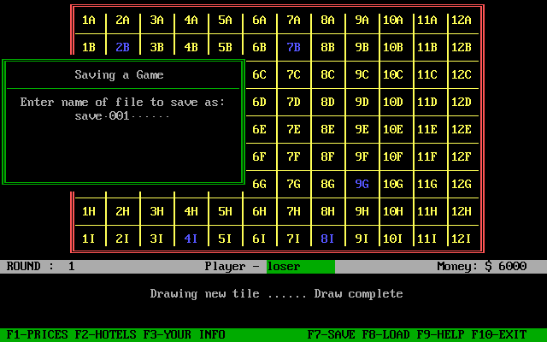Image resolution: width=547 pixels, height=342 pixels.
Task: Choose F3-YOUR INFO in the bottom bar
Action: [185, 334]
